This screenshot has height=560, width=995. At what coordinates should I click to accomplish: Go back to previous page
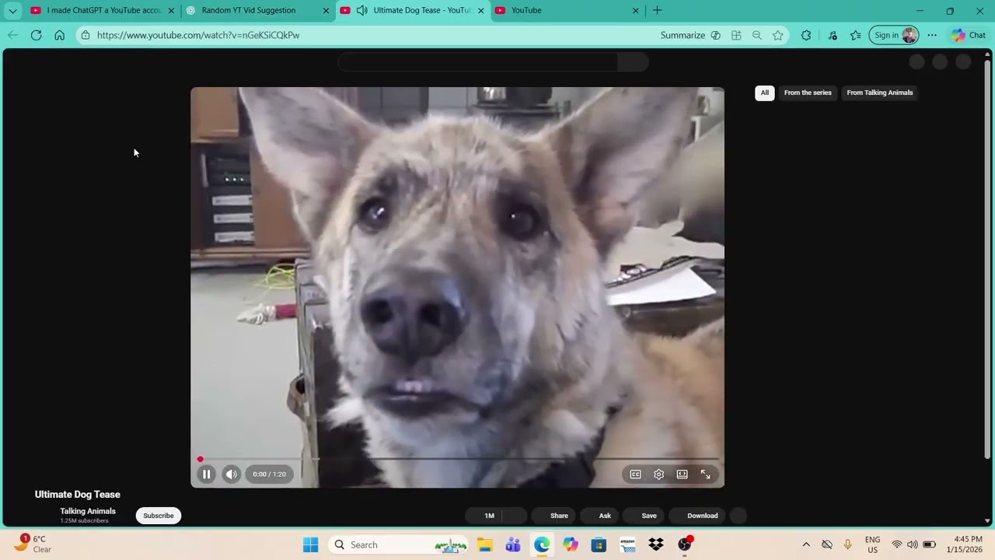tap(12, 35)
